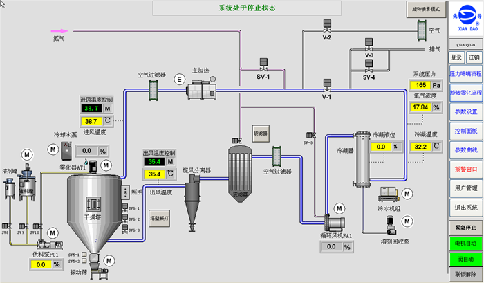This screenshot has height=283, width=484.
Task: Click the 登录 login button
Action: [x=456, y=57]
